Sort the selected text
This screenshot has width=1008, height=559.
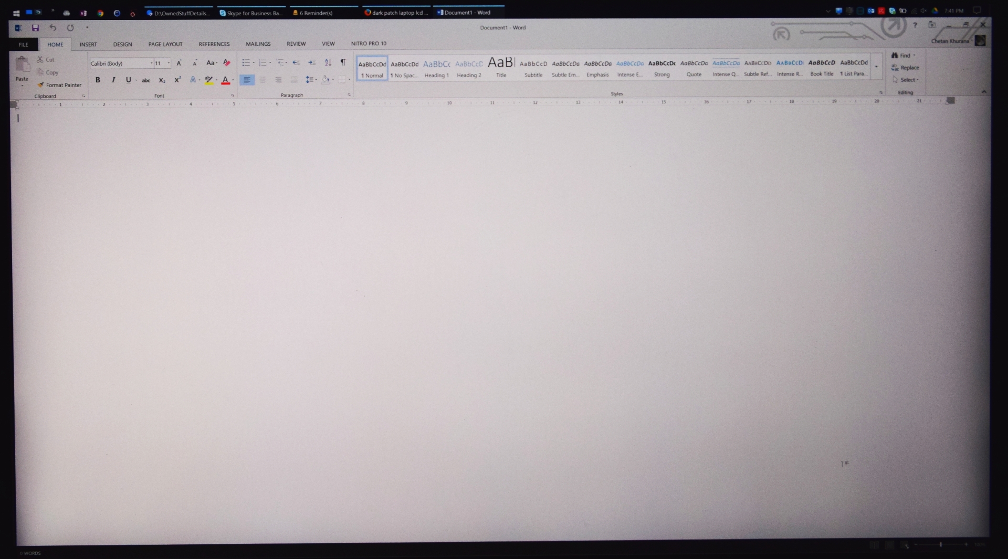pyautogui.click(x=328, y=62)
